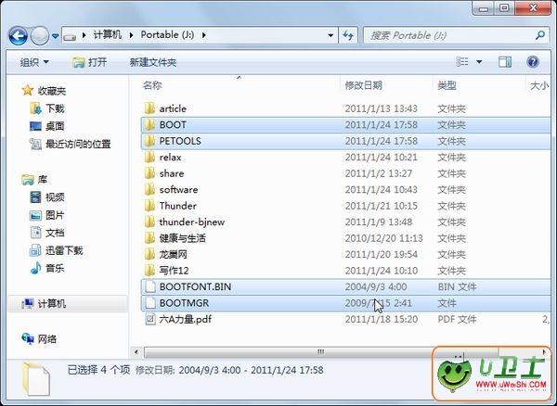Image resolution: width=557 pixels, height=406 pixels.
Task: Select the share folder icon
Action: pos(149,173)
